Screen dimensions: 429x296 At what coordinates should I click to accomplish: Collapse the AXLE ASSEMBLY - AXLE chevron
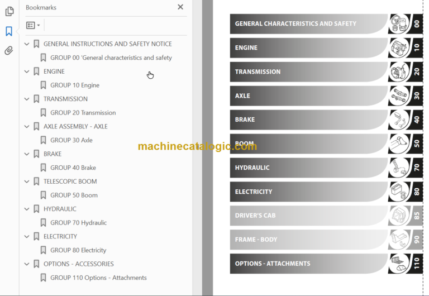(x=27, y=127)
